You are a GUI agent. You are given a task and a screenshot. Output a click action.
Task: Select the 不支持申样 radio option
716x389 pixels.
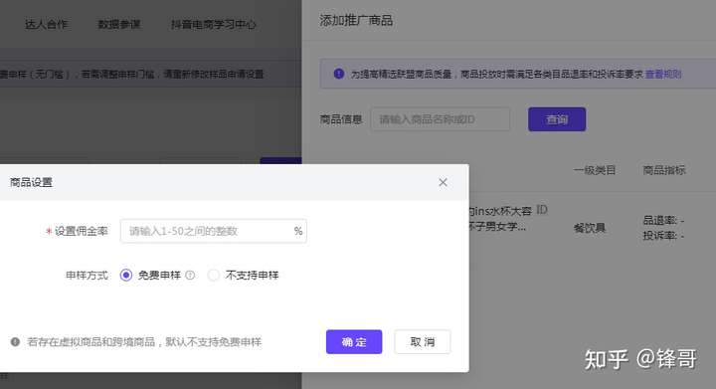tap(213, 276)
